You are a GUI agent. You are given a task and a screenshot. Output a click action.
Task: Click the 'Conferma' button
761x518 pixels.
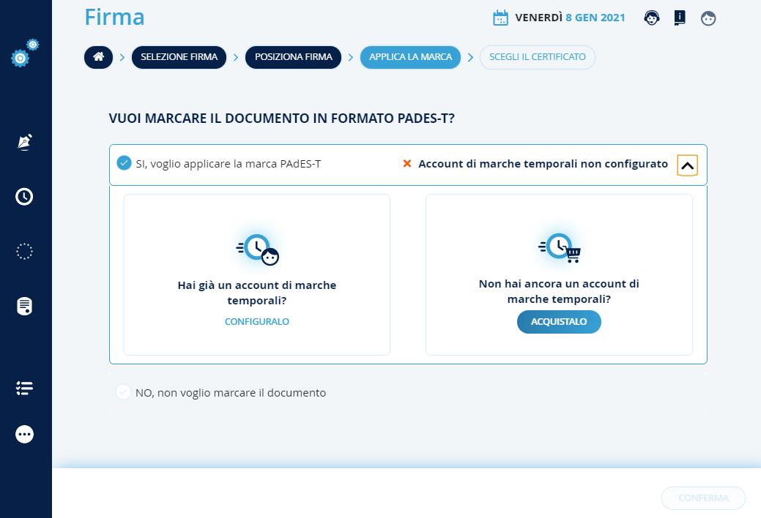[703, 498]
